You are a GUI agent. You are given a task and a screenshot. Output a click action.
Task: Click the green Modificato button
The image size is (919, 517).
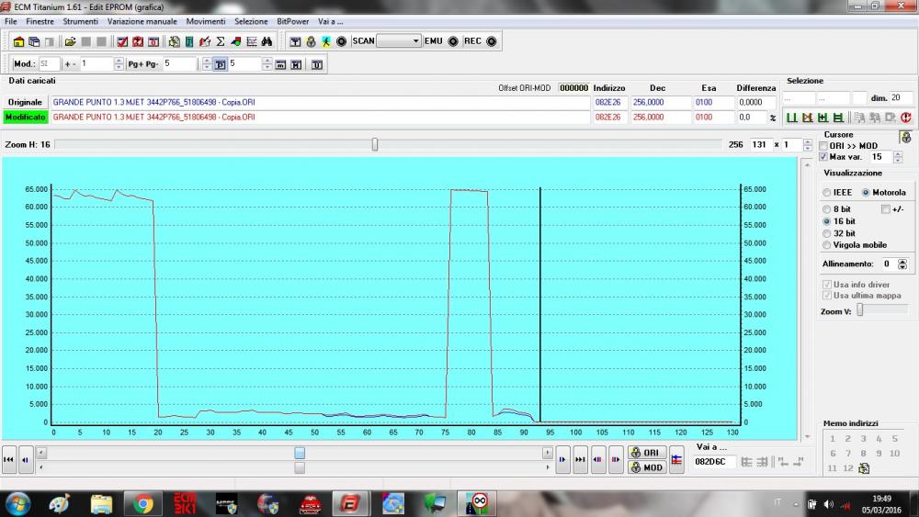point(25,118)
